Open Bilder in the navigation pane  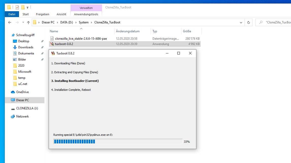(22, 60)
